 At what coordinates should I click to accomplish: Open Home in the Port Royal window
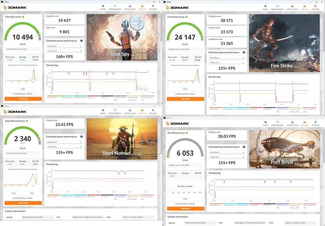[265, 123]
